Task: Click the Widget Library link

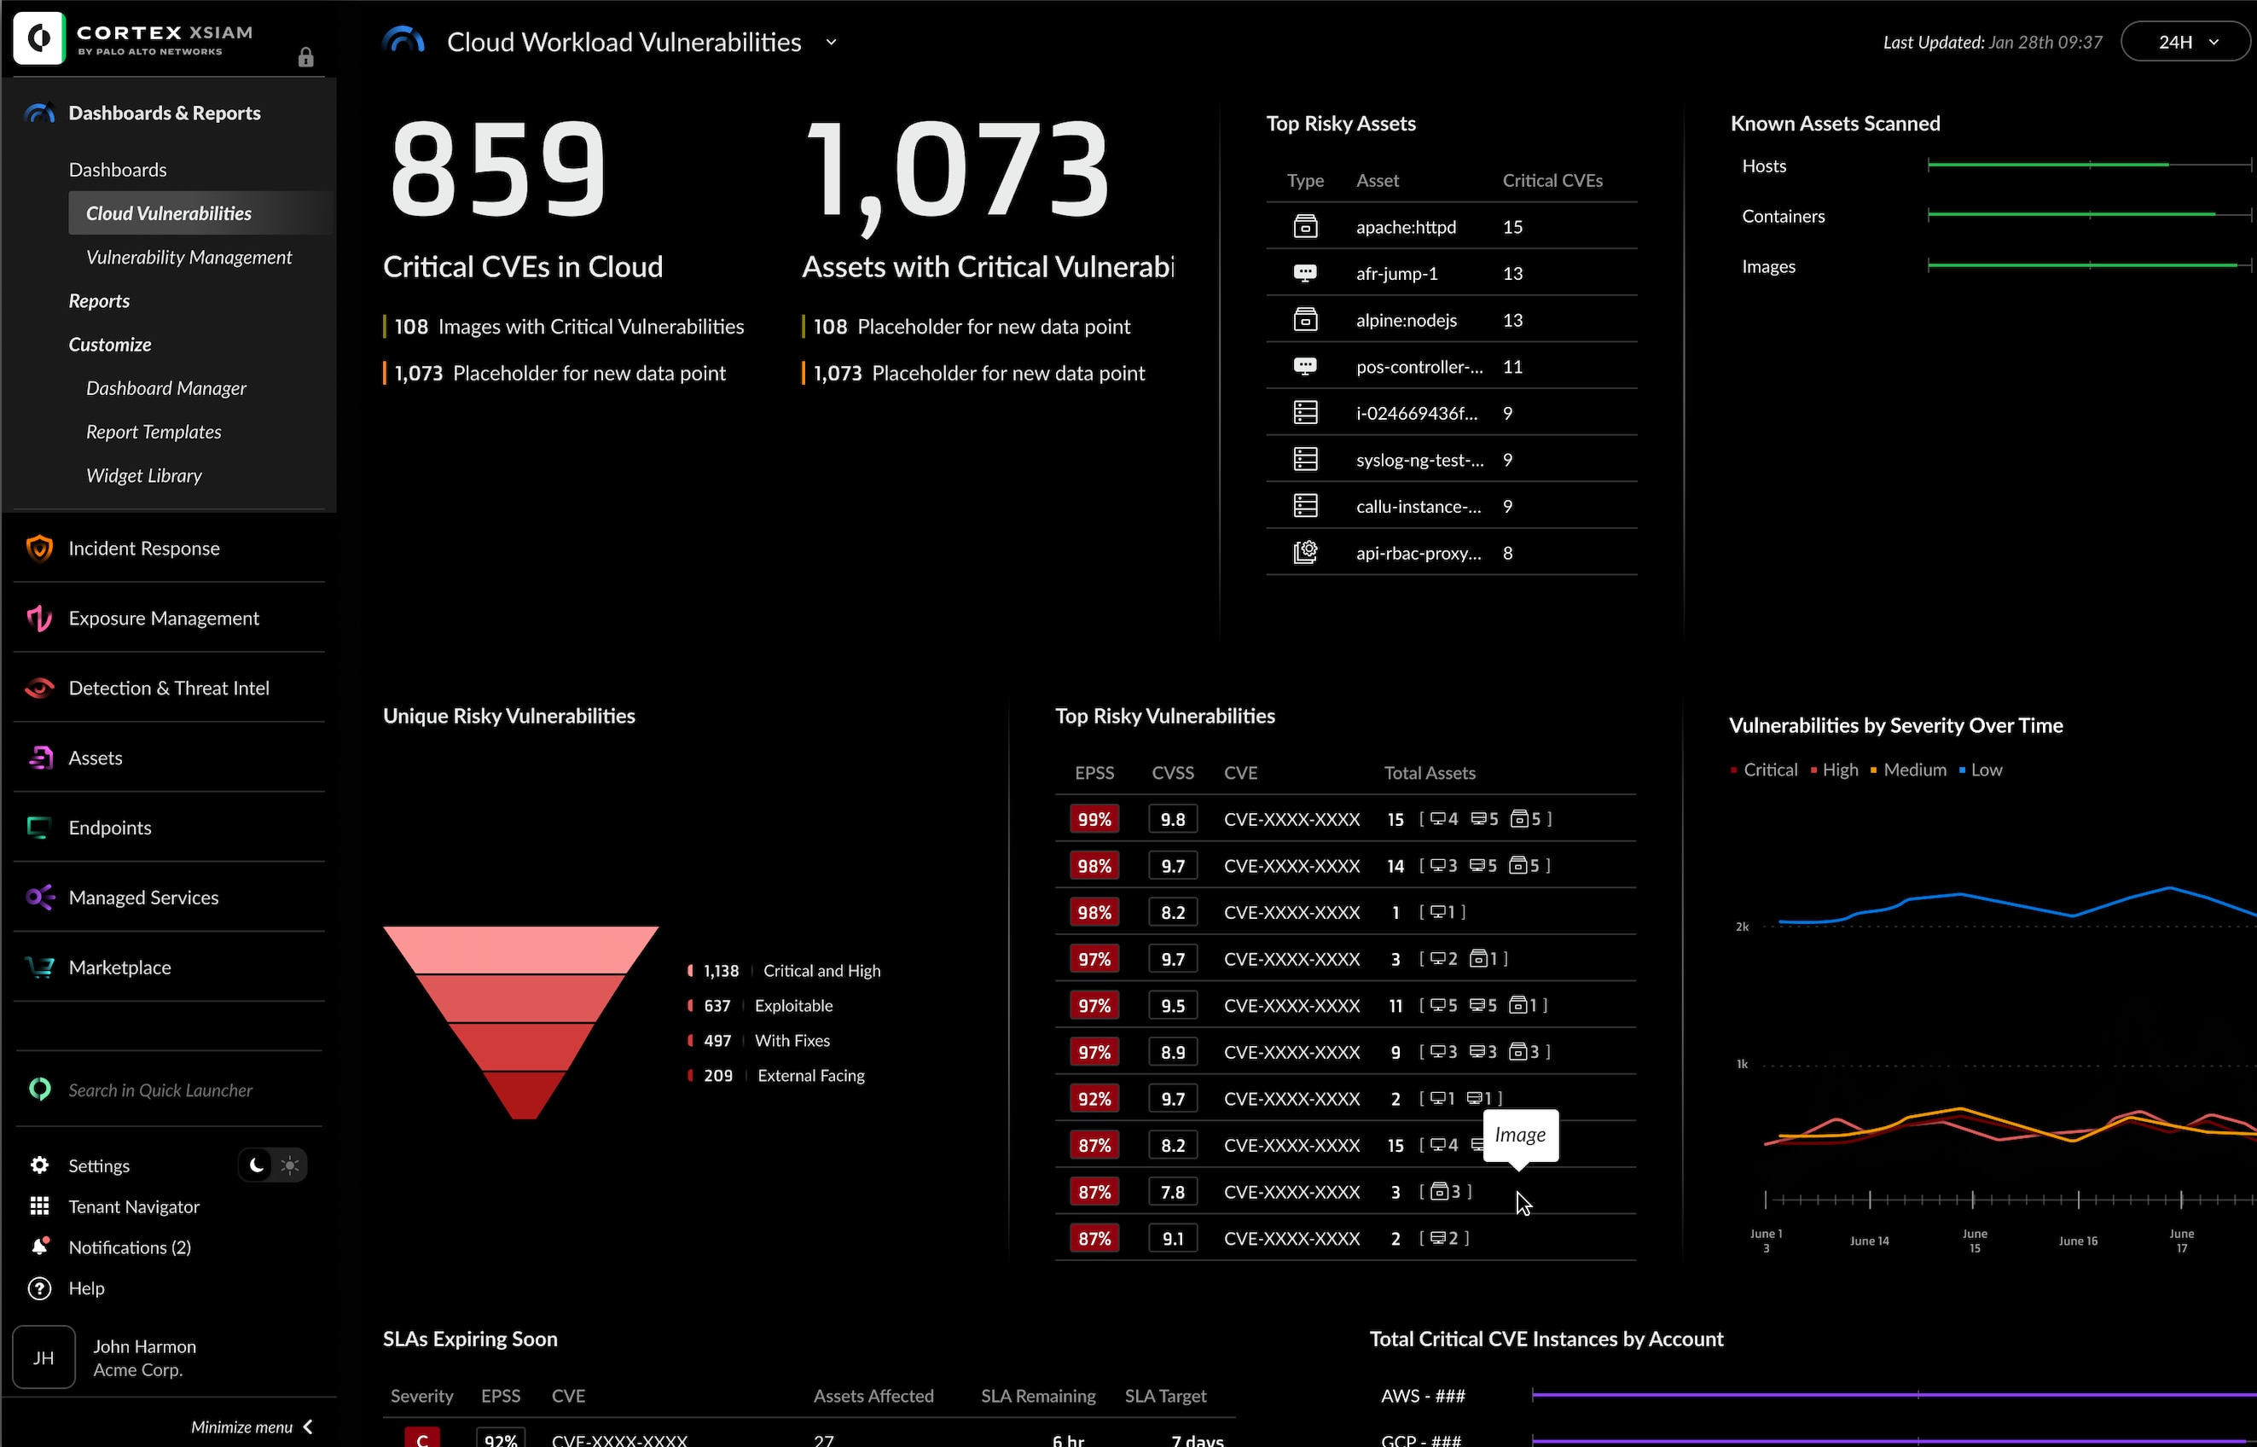Action: point(145,476)
